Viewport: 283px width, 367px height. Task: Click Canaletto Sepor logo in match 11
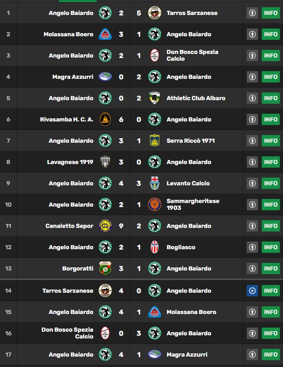click(x=105, y=226)
